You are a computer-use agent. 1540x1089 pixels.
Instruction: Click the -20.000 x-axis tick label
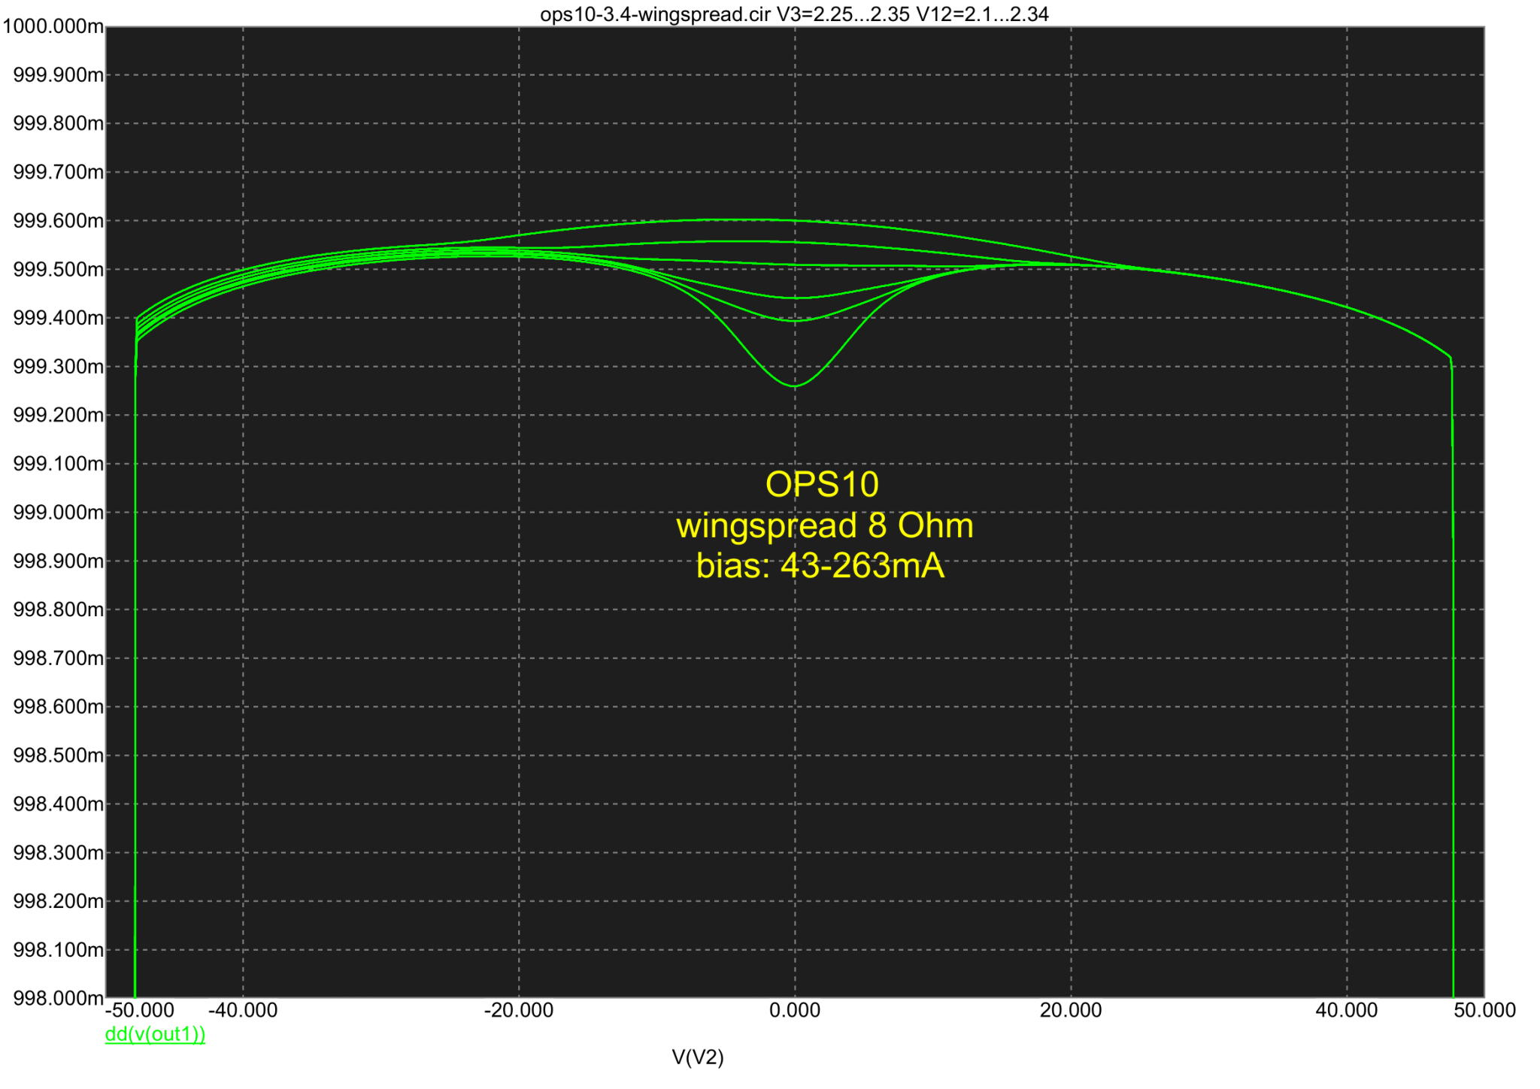pos(519,1010)
